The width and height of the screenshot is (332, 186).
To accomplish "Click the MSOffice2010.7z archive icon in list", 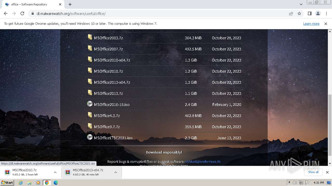I will (90, 71).
